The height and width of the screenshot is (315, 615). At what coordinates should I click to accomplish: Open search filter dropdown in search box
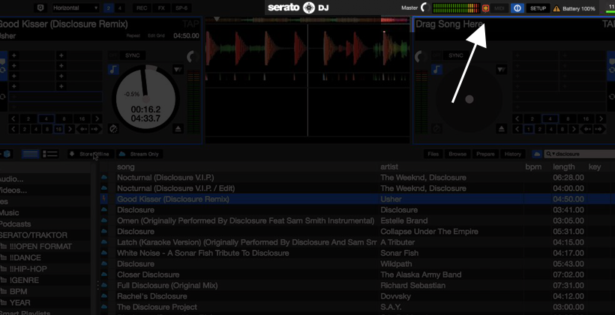(x=551, y=154)
